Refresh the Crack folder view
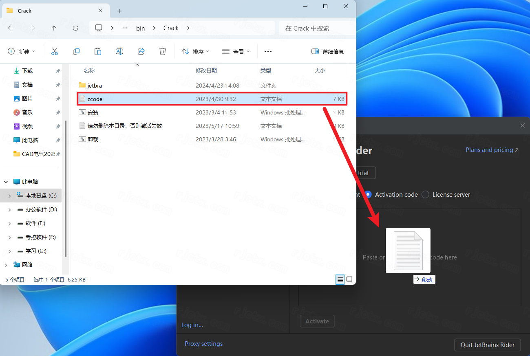 (75, 28)
